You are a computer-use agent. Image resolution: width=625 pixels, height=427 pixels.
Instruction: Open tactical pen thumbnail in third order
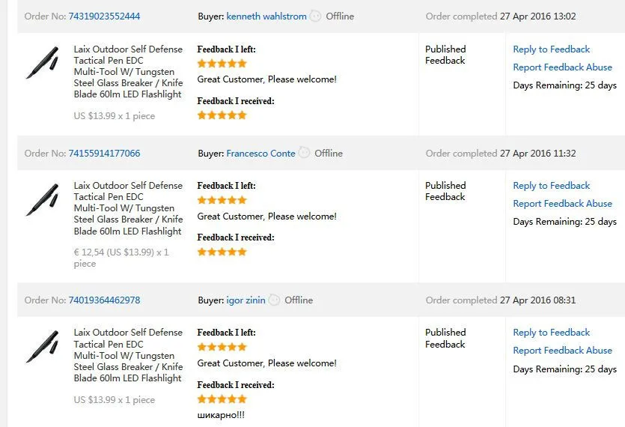click(x=43, y=346)
